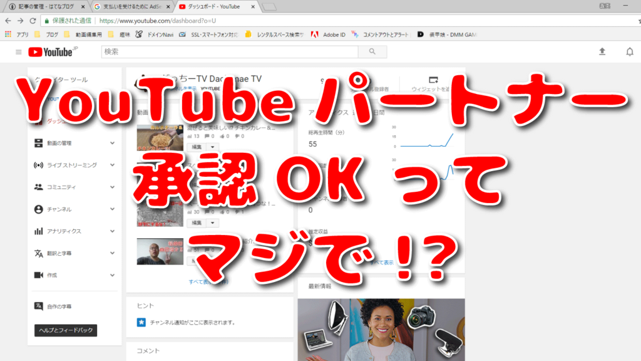Image resolution: width=641 pixels, height=361 pixels.
Task: Expand the 動画の管理 section chevron
Action: point(113,143)
